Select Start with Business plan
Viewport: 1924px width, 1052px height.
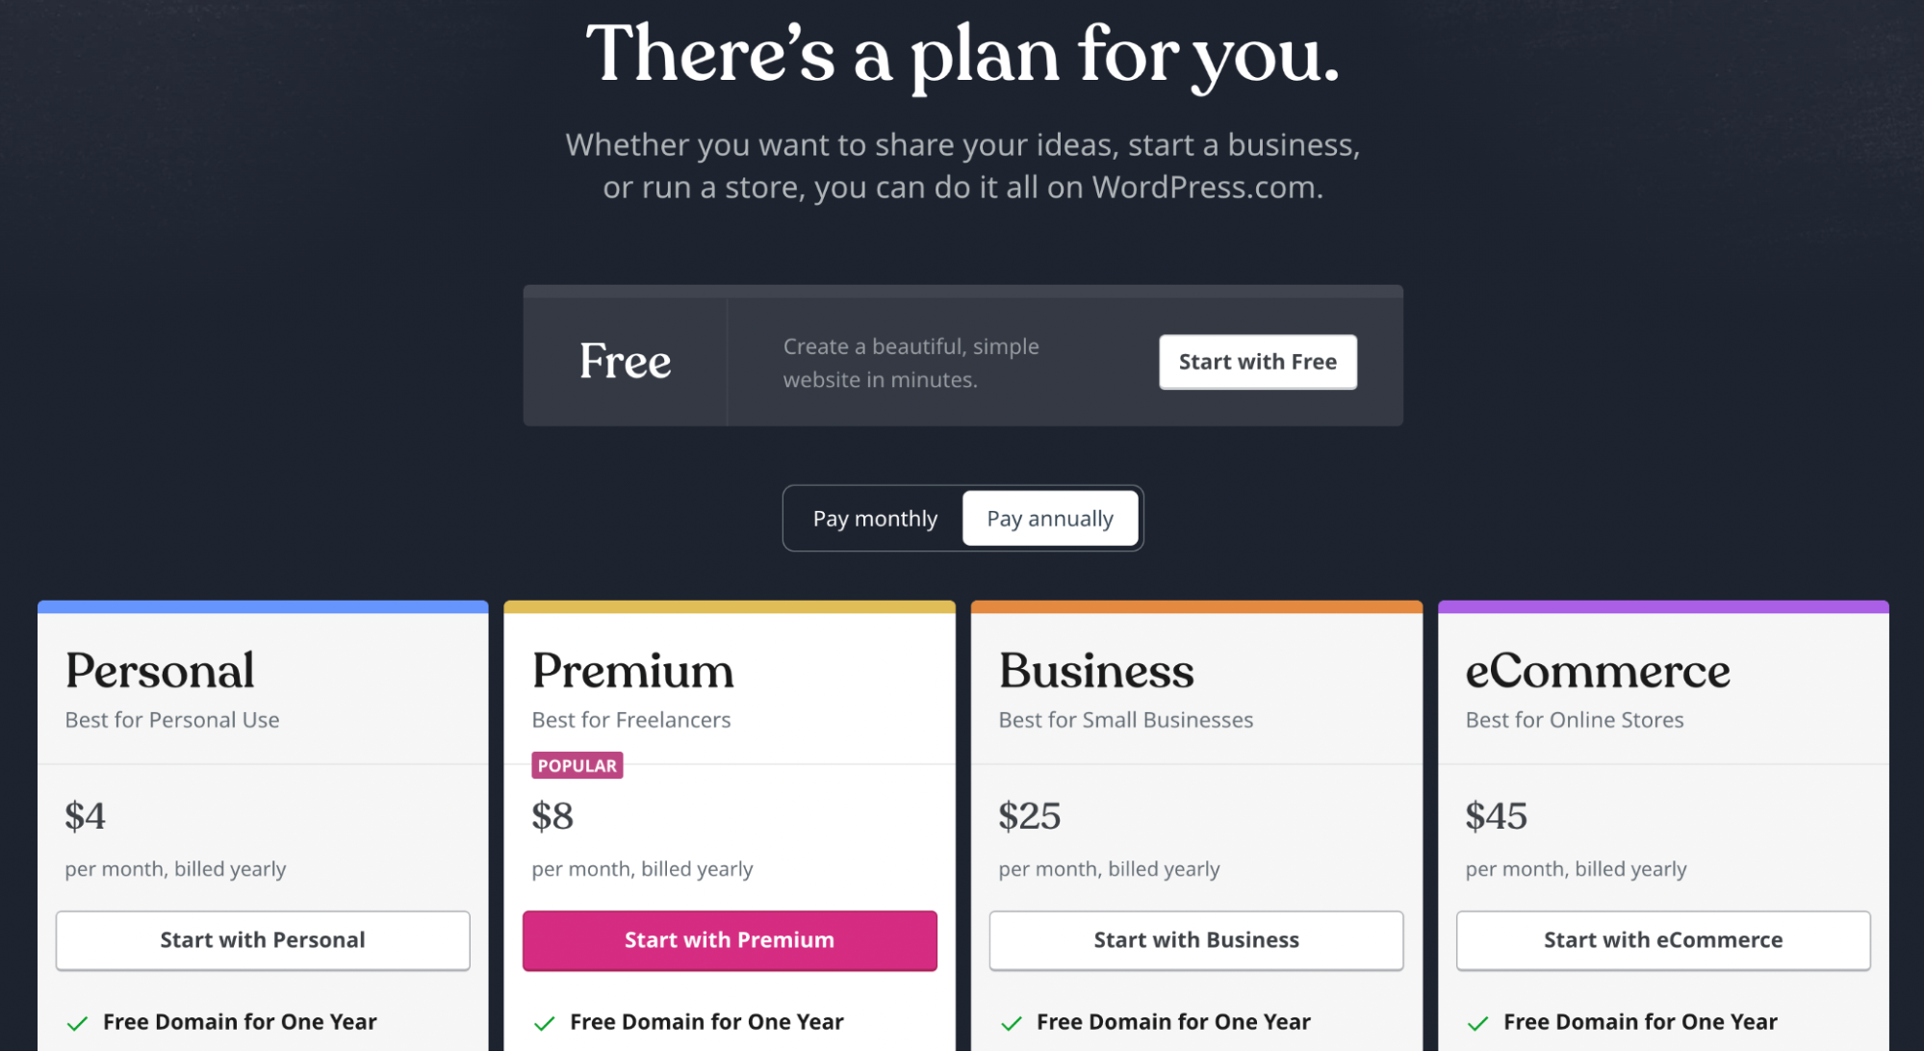pyautogui.click(x=1193, y=939)
